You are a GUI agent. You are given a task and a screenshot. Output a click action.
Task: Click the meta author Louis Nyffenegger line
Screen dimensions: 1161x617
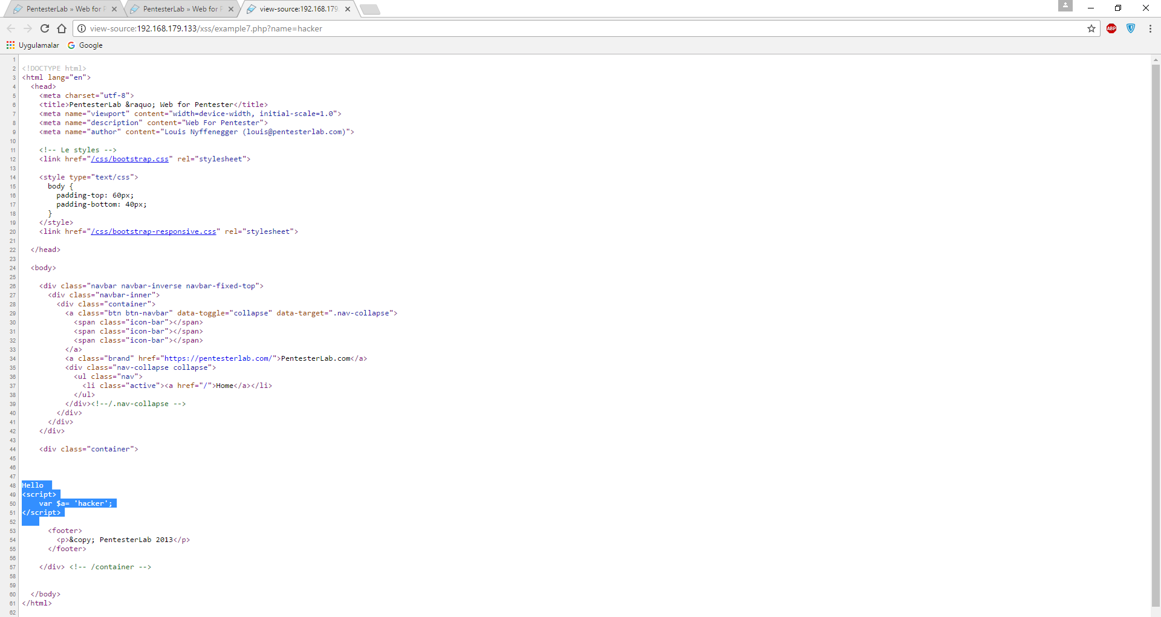197,132
